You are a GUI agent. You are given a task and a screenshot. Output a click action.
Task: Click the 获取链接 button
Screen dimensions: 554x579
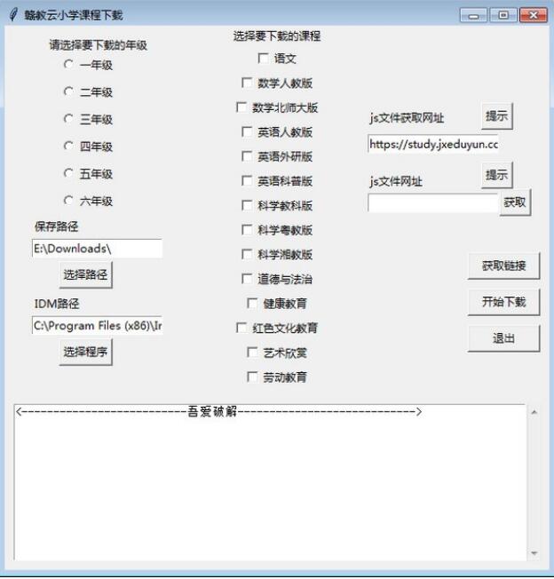click(x=503, y=266)
